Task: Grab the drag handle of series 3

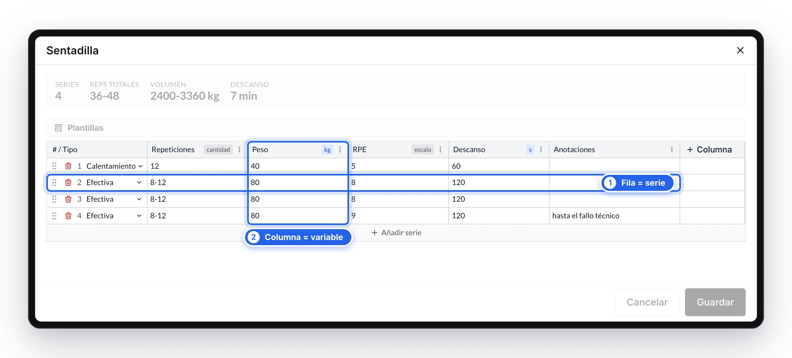Action: click(54, 199)
